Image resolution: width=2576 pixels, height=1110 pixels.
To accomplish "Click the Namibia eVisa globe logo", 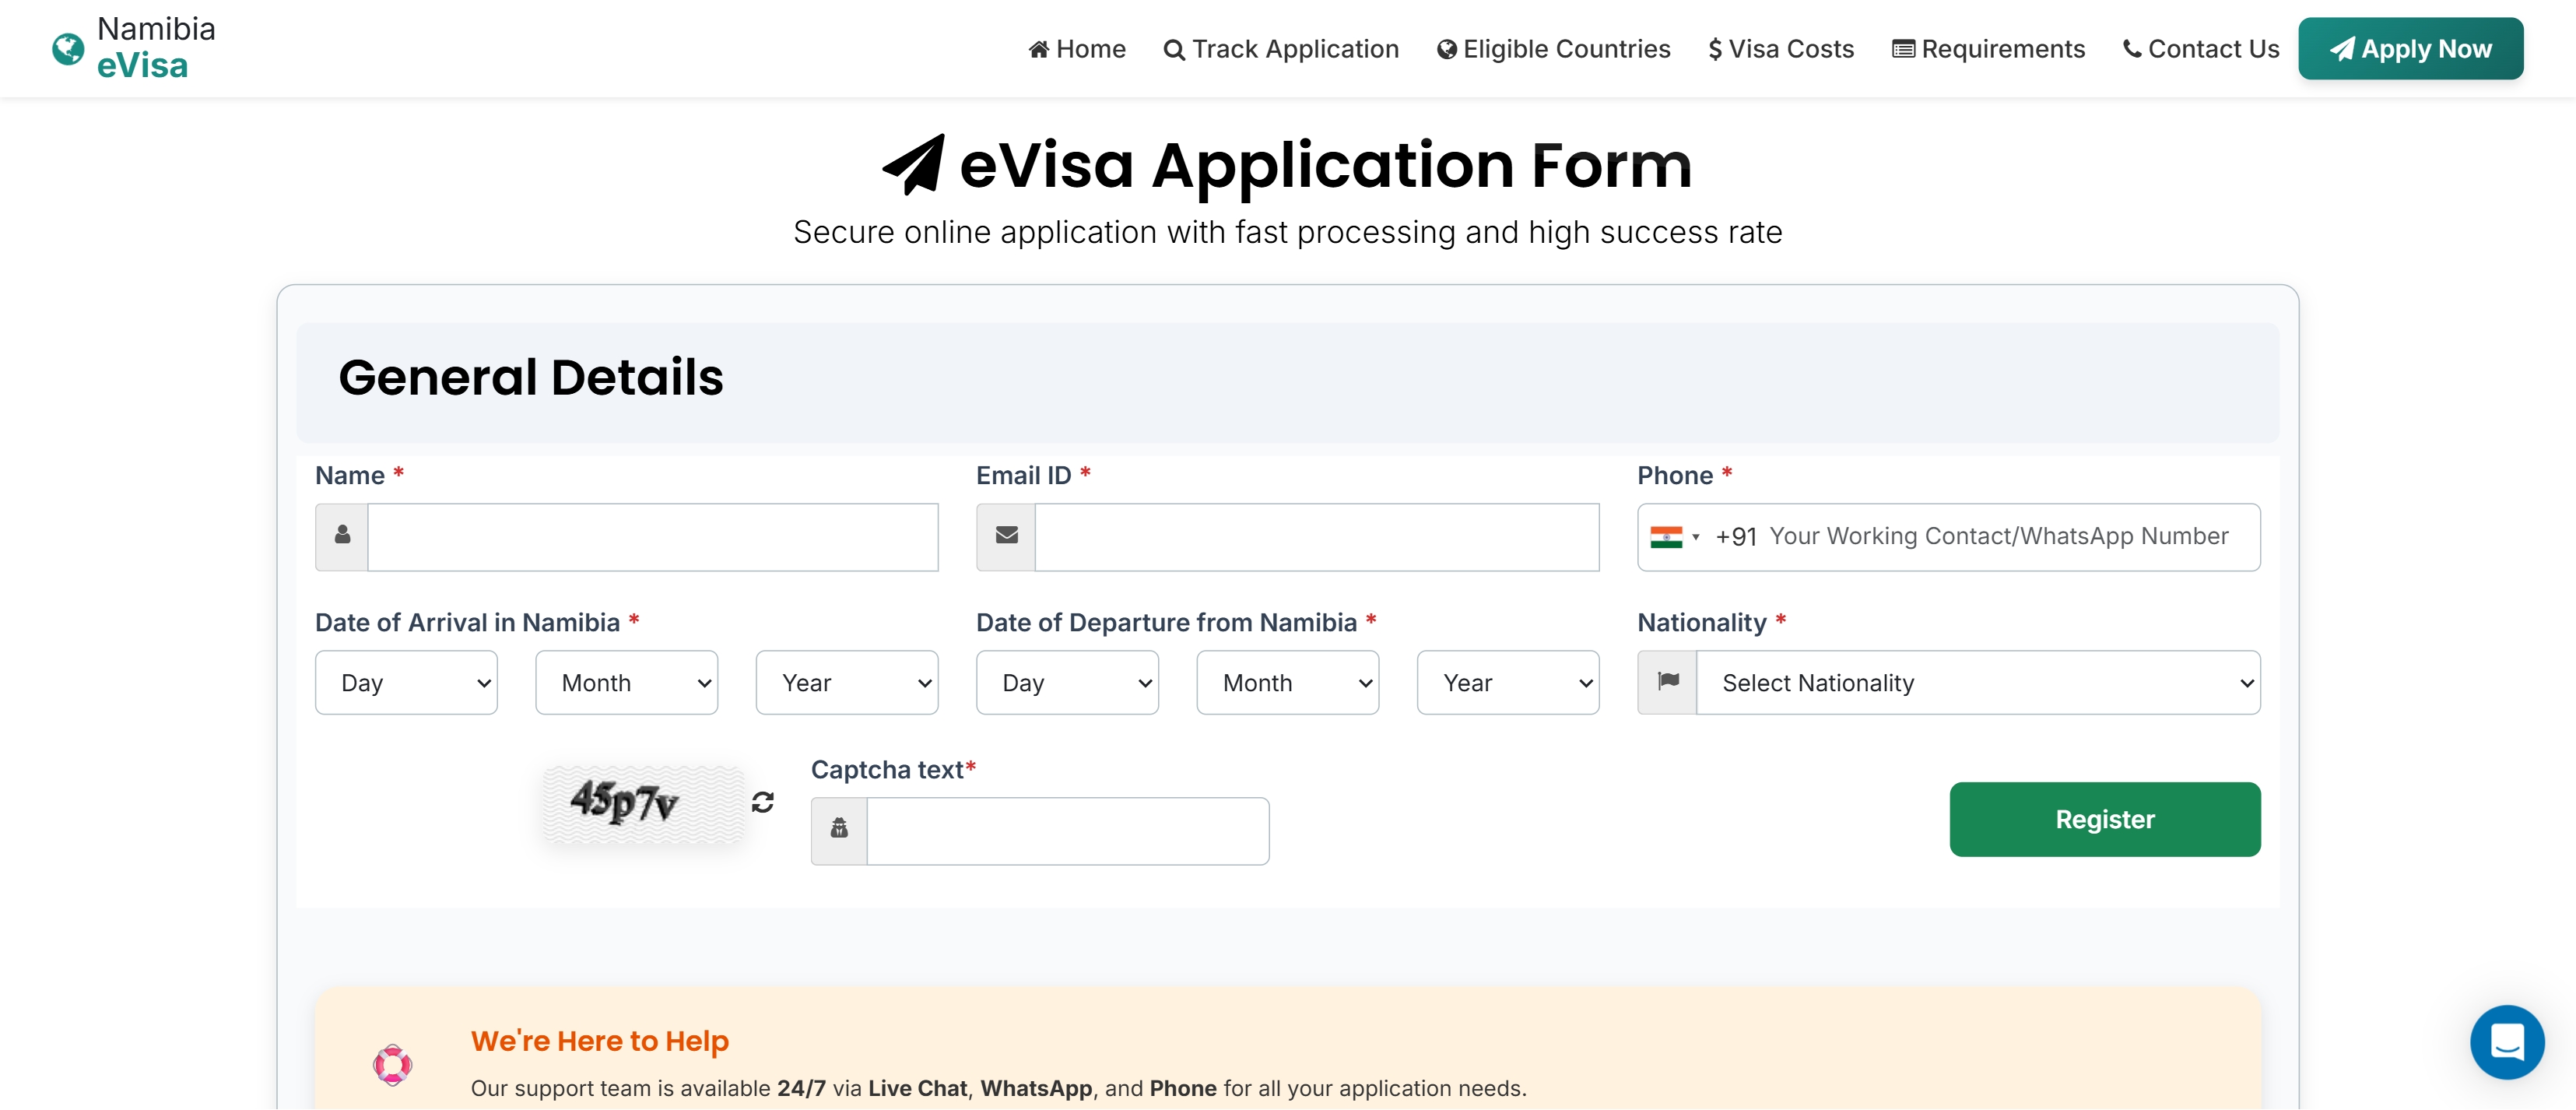I will [x=68, y=49].
